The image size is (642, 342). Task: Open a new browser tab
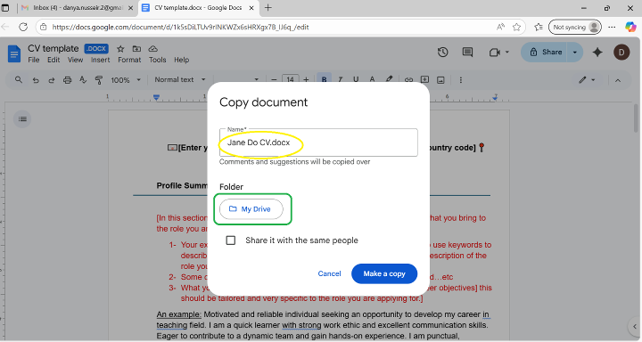click(x=267, y=8)
